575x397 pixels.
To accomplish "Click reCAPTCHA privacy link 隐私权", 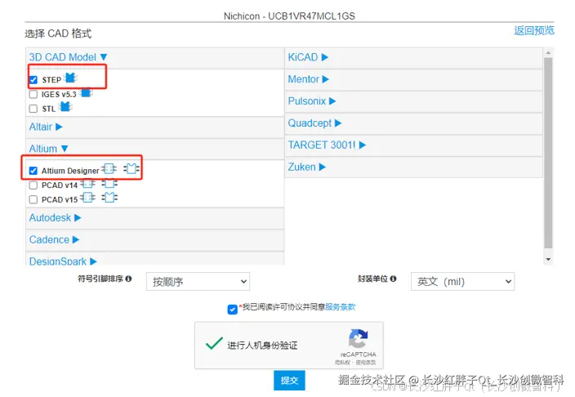I will [x=342, y=363].
